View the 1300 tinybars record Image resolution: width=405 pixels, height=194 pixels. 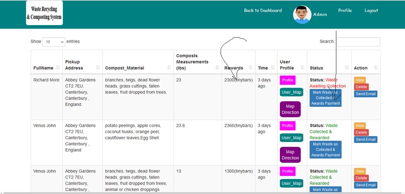pyautogui.click(x=360, y=171)
